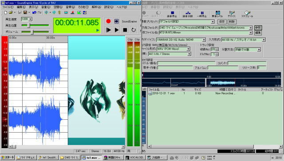Click the blue arrow import button beside record

tap(116, 21)
